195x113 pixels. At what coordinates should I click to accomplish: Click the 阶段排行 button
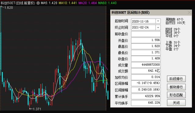176,79
